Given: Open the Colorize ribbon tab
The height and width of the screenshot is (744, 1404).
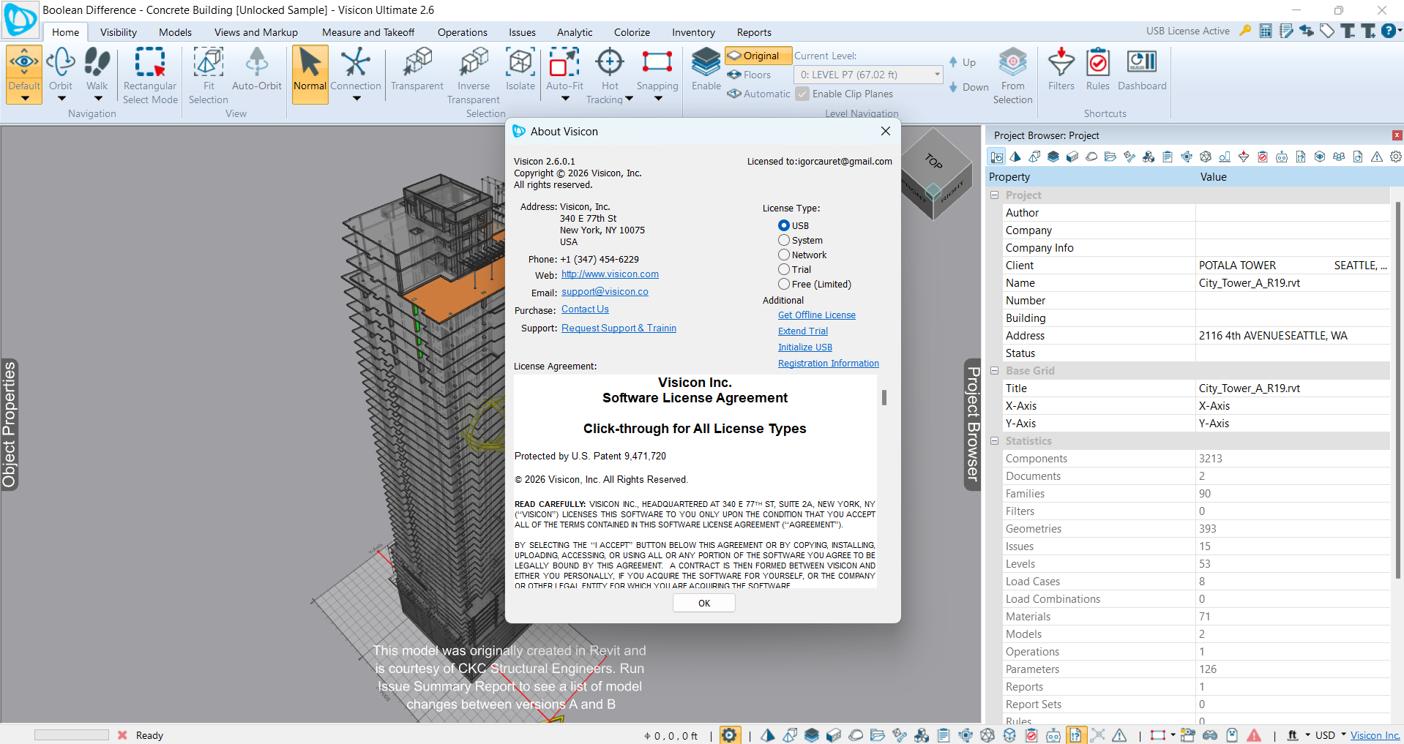Looking at the screenshot, I should [632, 32].
